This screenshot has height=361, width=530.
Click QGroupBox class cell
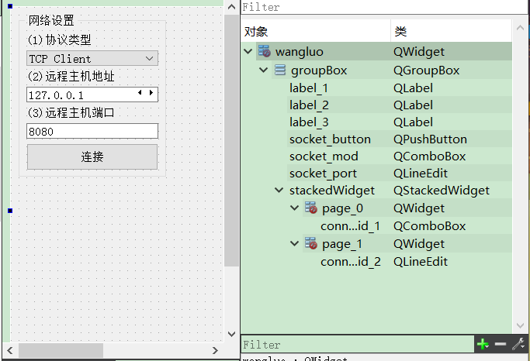coord(426,70)
